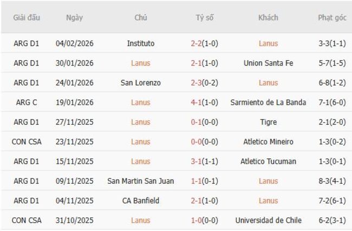
Task: Click the Ngày date column header
Action: [75, 18]
